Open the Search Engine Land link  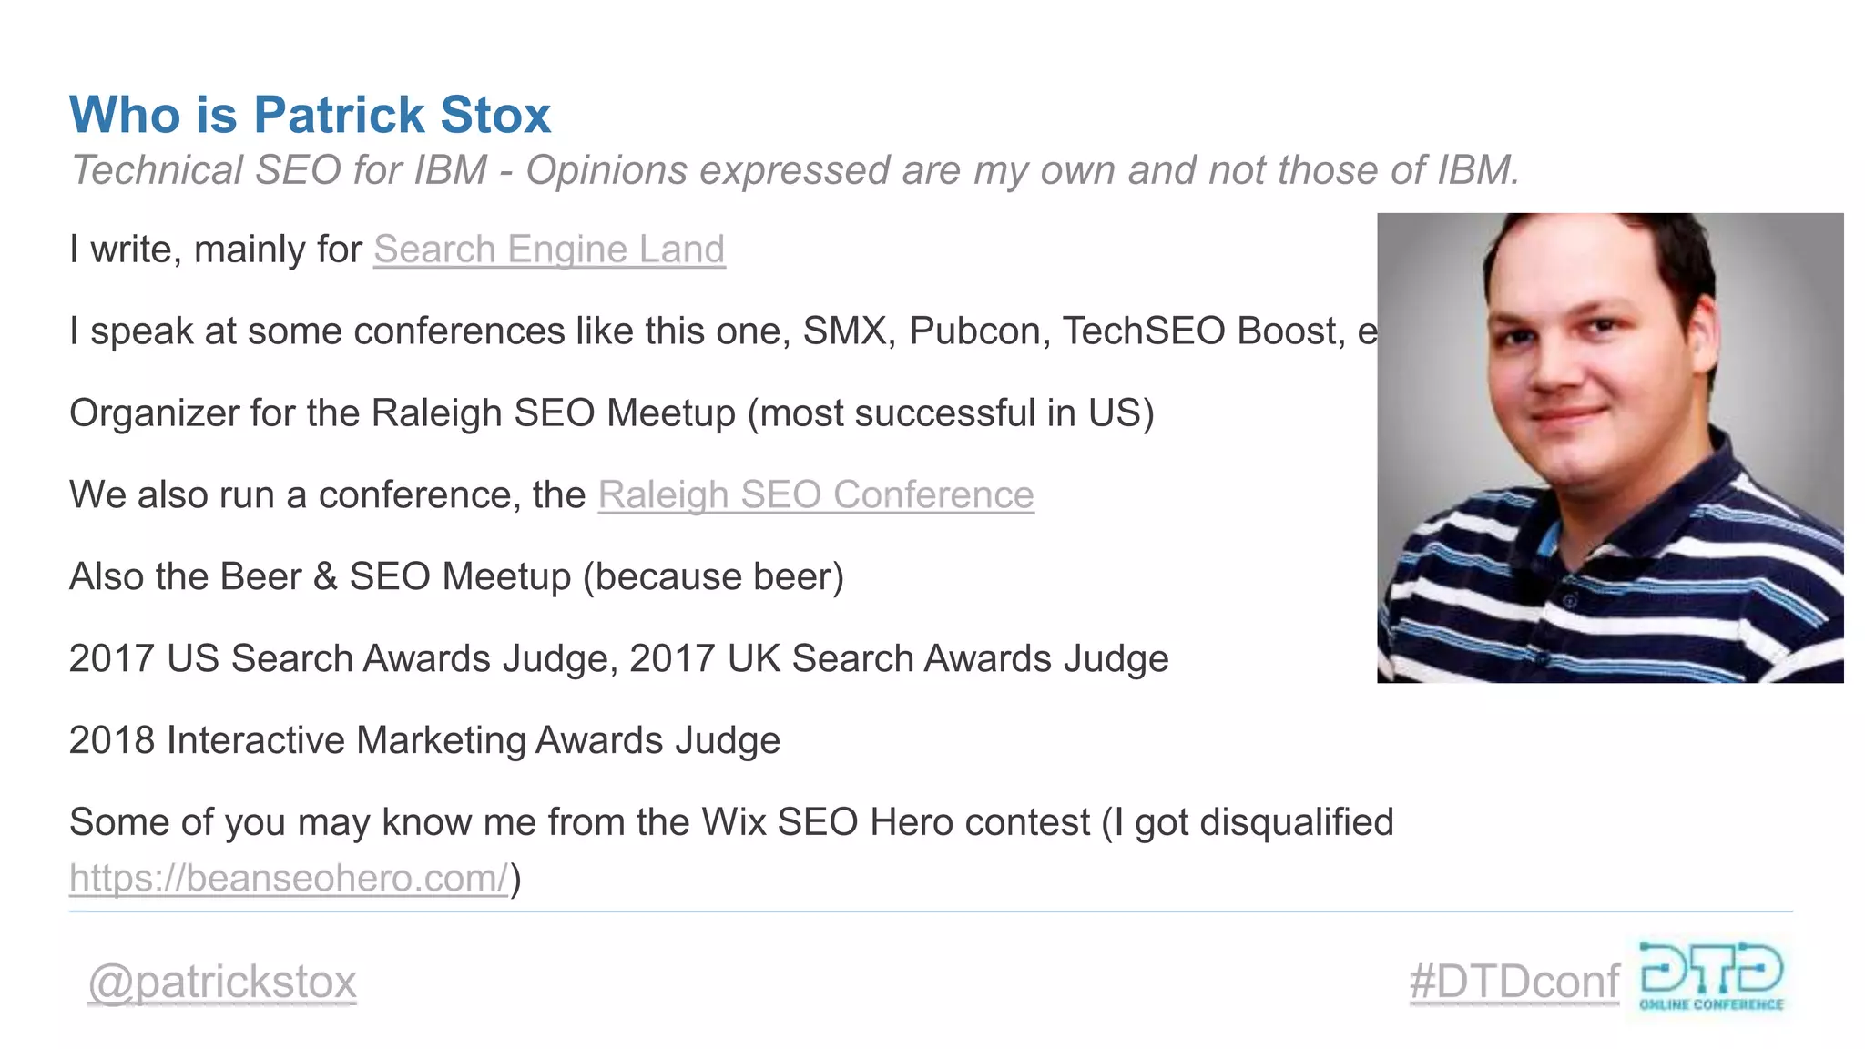click(549, 250)
